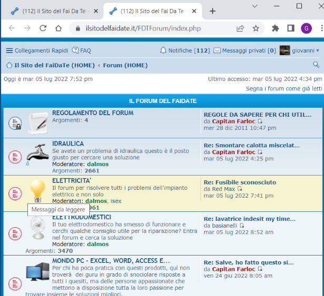Click the unread status icon for Mondo PC

pos(15,284)
